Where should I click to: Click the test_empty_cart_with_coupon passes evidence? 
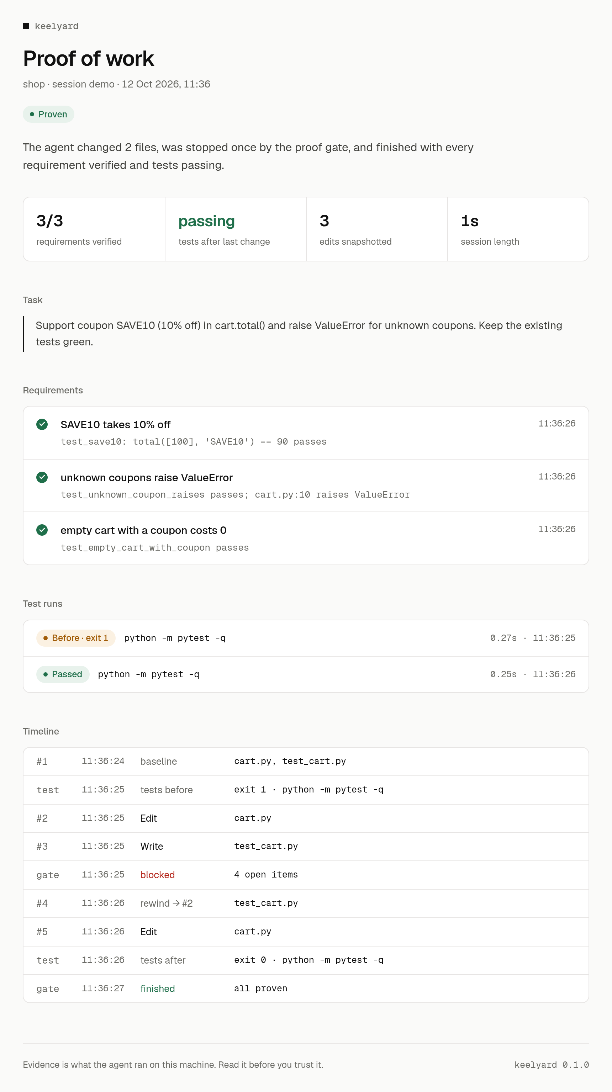154,548
